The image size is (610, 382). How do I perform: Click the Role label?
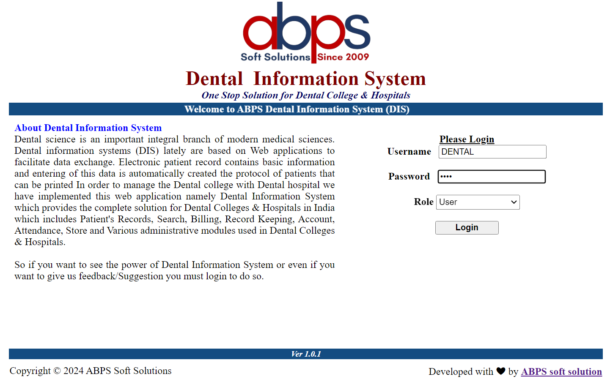(x=423, y=202)
